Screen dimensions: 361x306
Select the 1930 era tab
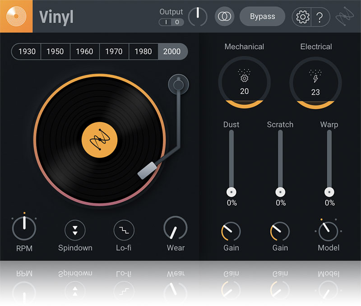pyautogui.click(x=27, y=51)
